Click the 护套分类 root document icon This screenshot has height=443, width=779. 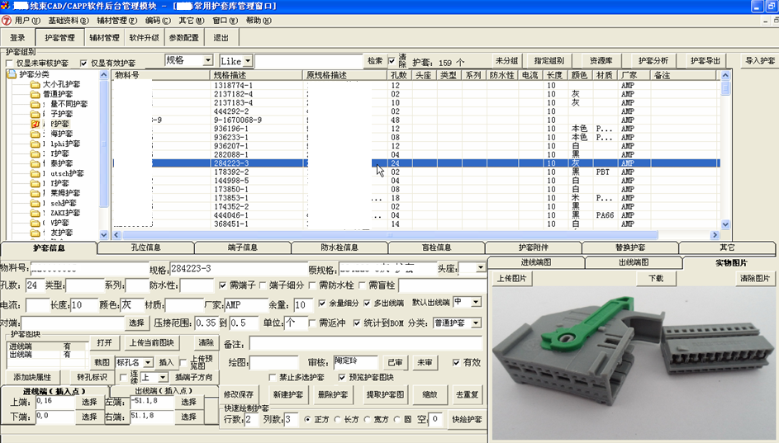pyautogui.click(x=12, y=74)
